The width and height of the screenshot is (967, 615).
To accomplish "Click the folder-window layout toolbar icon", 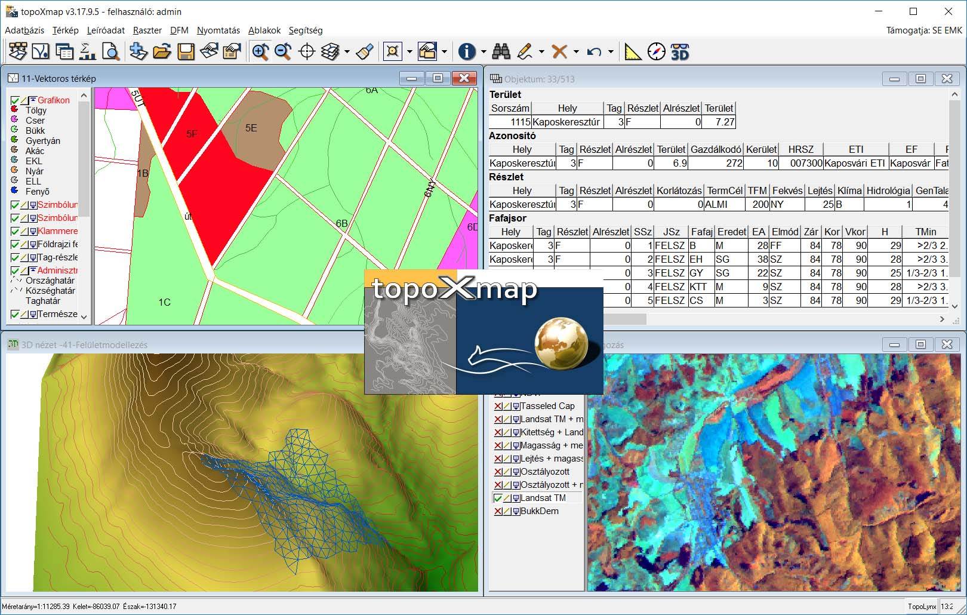I will click(x=427, y=52).
